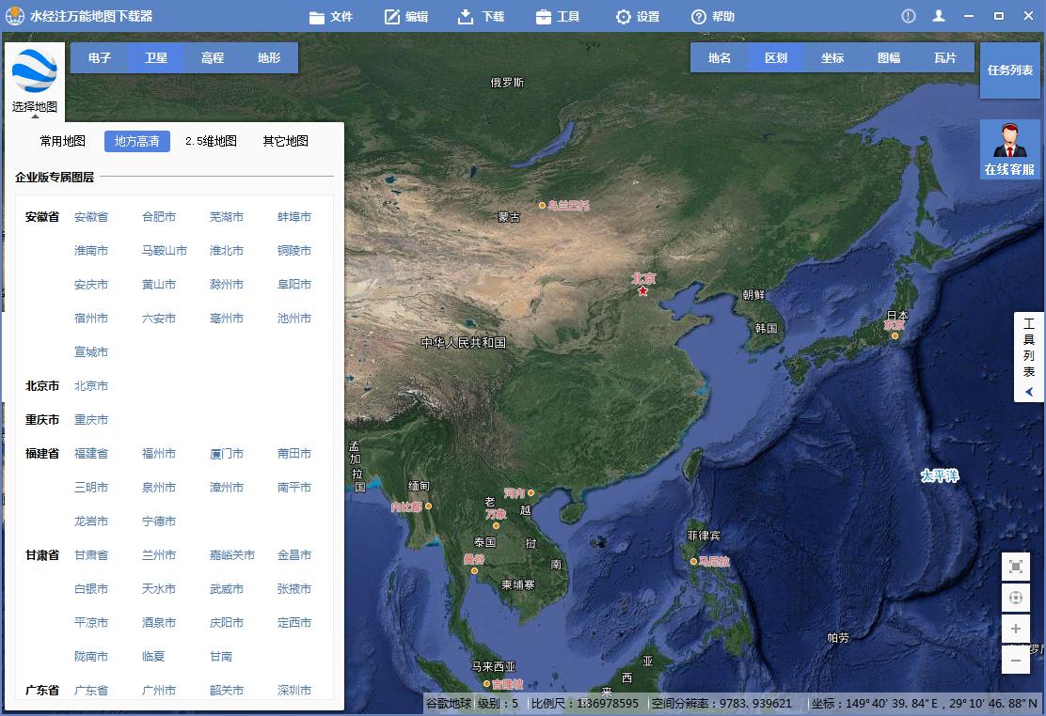Choose 黄山市 map link
1046x716 pixels.
159,284
